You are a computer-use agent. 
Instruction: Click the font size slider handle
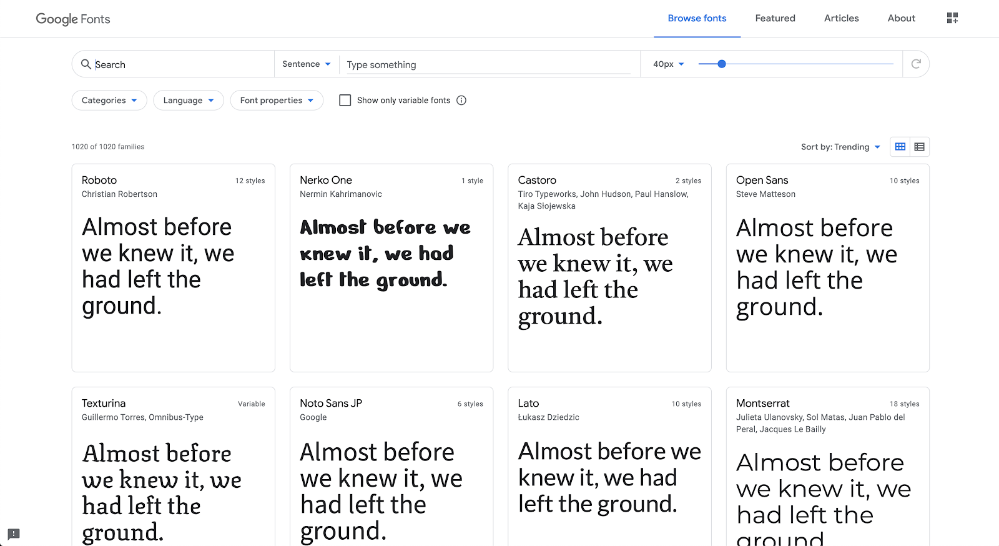pos(722,64)
